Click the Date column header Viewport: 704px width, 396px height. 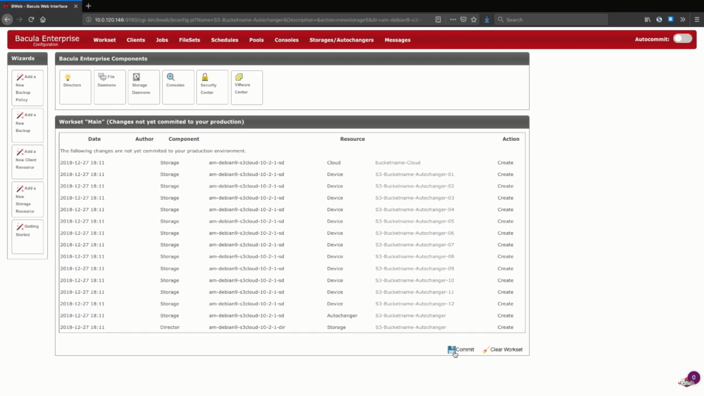click(94, 139)
